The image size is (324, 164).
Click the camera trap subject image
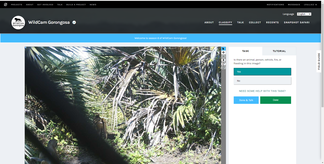(x=123, y=105)
